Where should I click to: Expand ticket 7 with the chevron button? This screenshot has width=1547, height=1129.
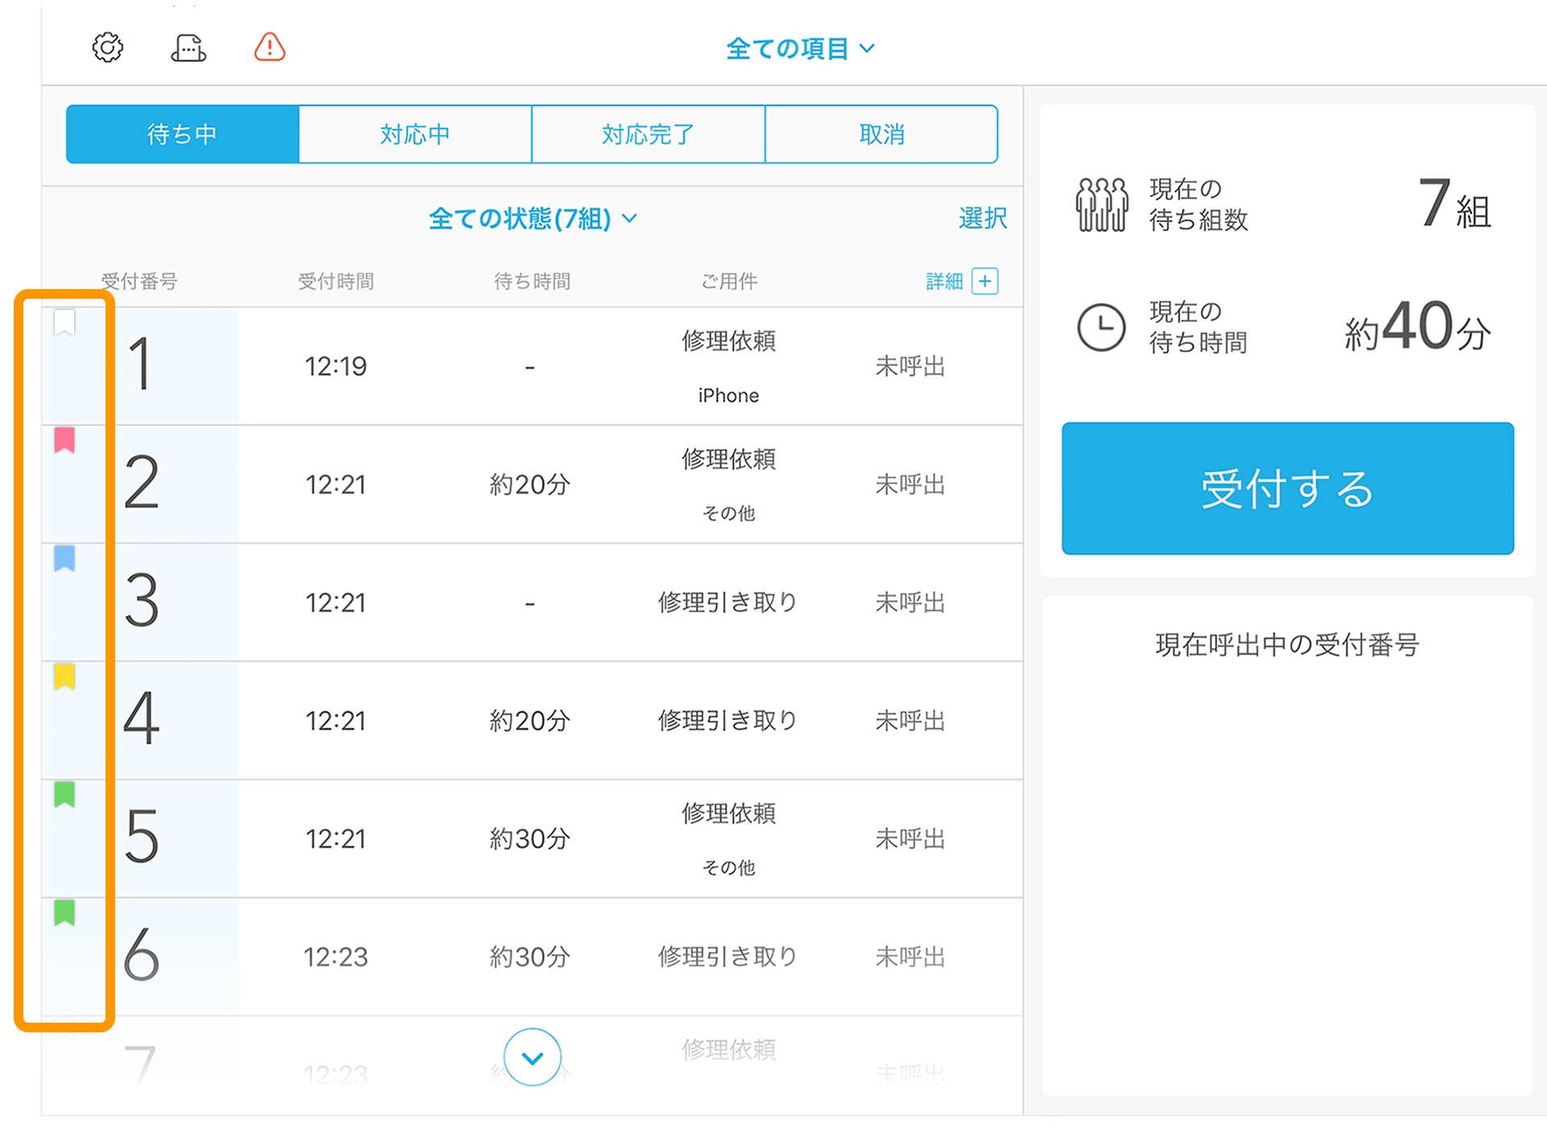click(532, 1057)
